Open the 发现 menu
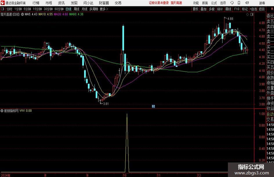 coord(74,3)
